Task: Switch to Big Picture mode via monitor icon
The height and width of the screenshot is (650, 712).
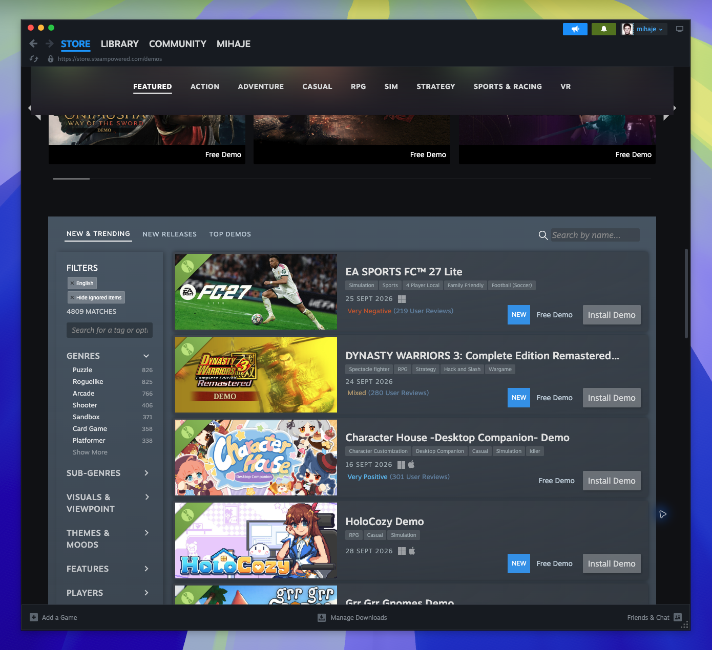Action: coord(680,29)
